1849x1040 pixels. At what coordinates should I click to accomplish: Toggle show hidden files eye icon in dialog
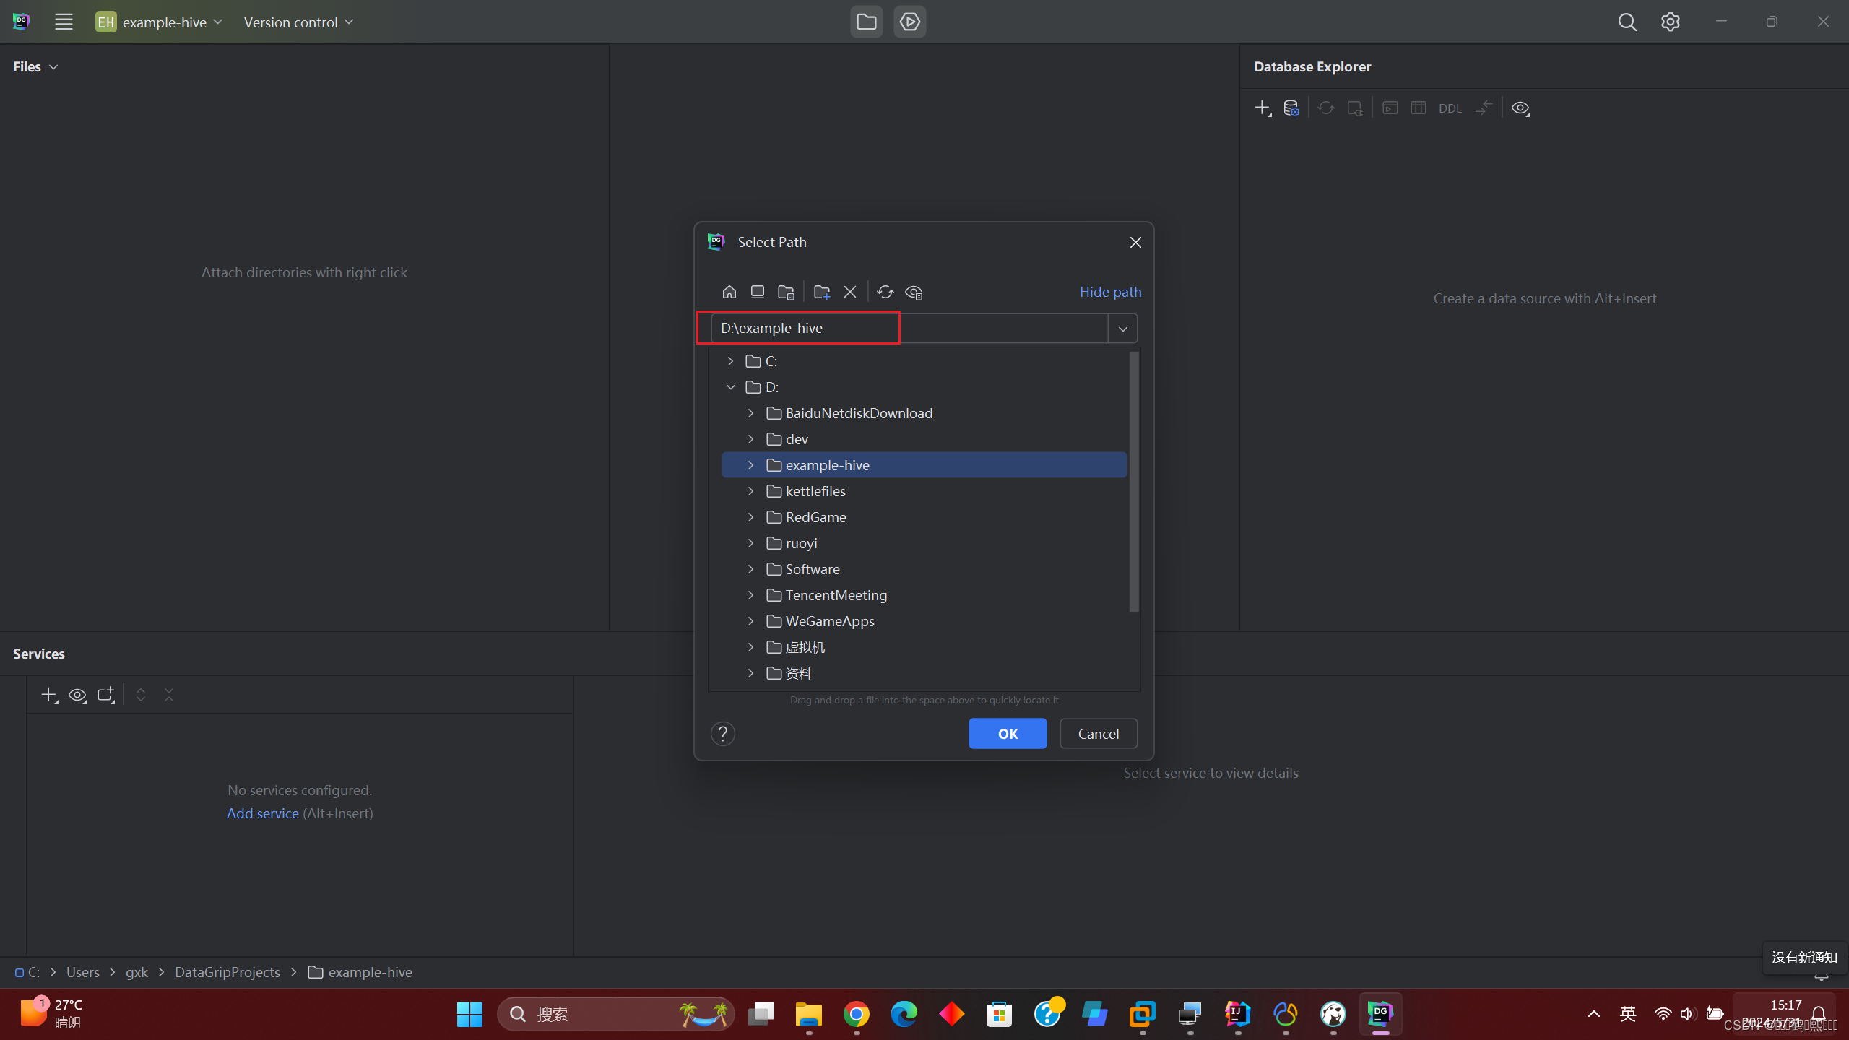point(914,292)
